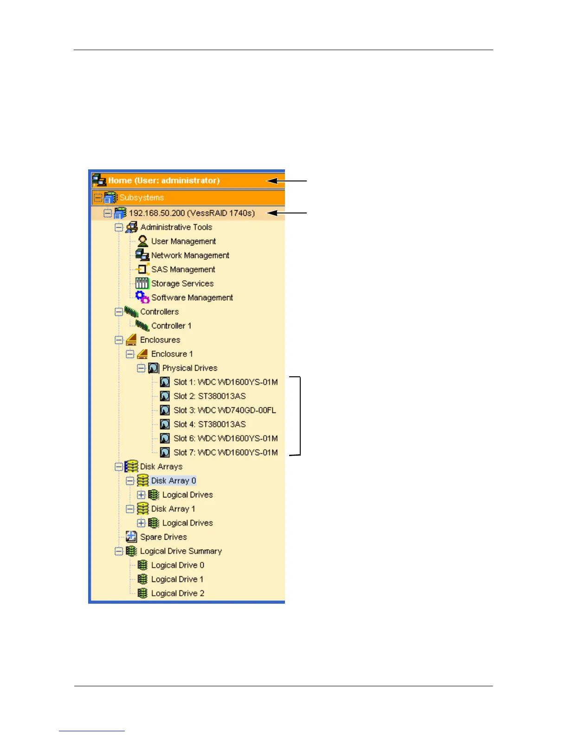
Task: Click the 192.168.50.200 subsystem icon
Action: [x=120, y=213]
